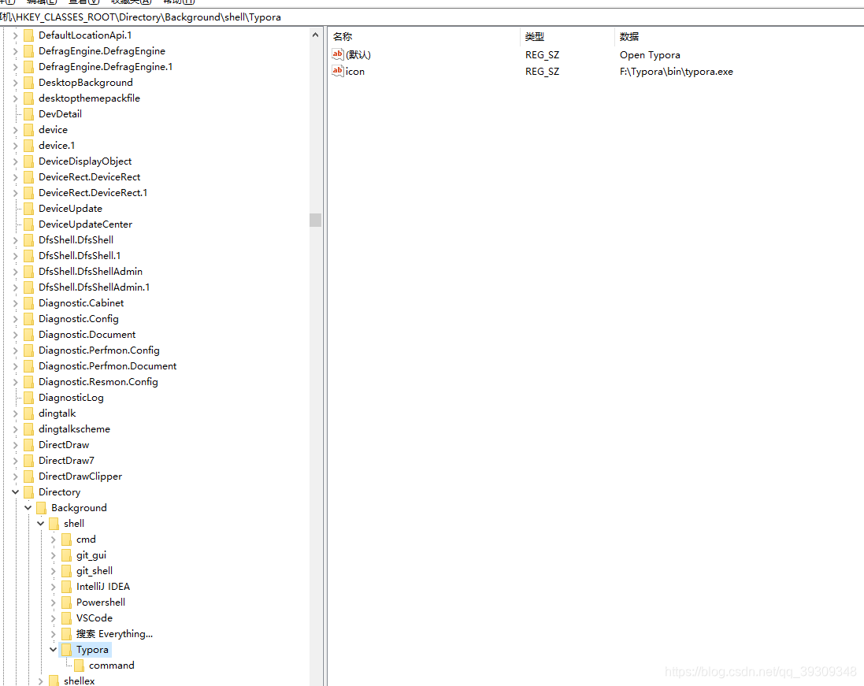Click the tree pane scrollbar thumb
Viewport: 864px width, 686px height.
(x=315, y=220)
